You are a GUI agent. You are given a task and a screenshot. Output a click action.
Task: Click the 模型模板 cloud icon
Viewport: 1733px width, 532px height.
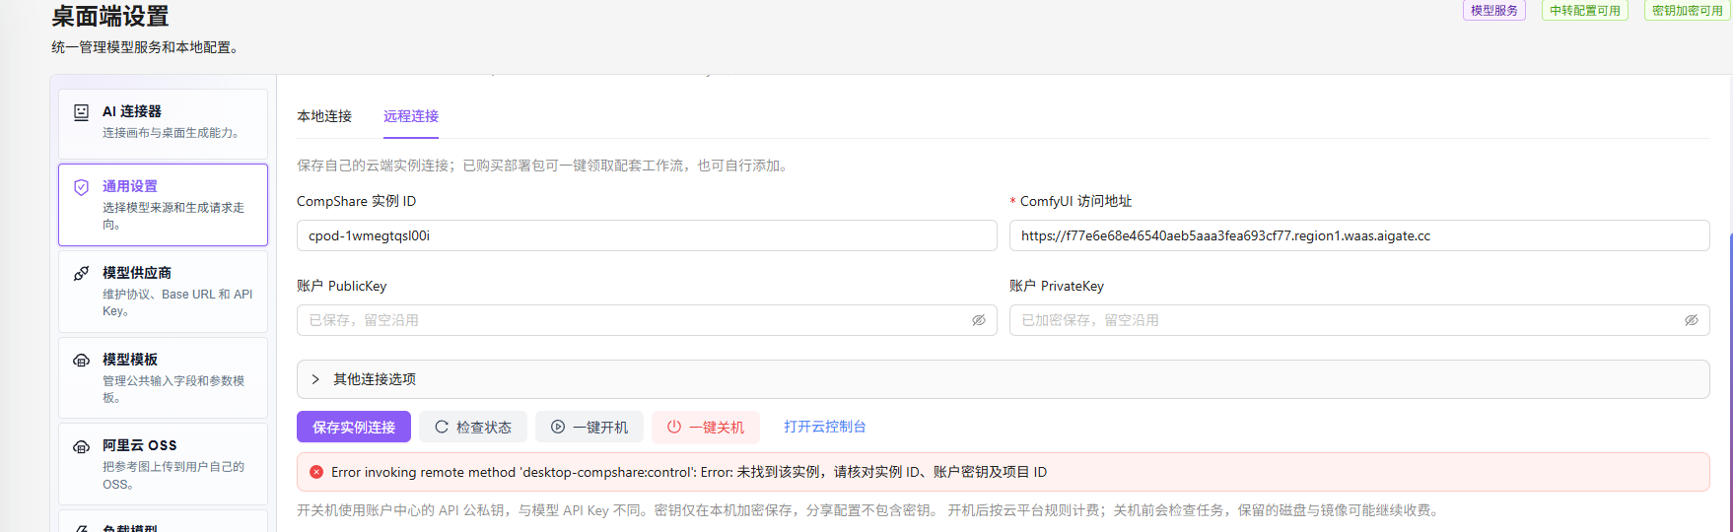[x=82, y=361]
